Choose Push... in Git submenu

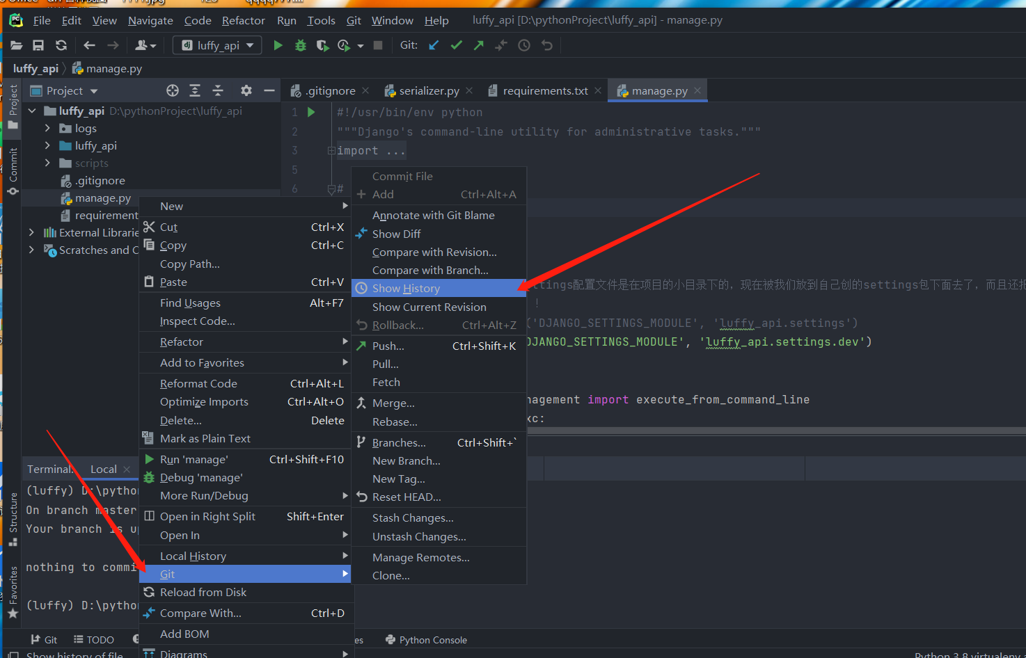439,346
